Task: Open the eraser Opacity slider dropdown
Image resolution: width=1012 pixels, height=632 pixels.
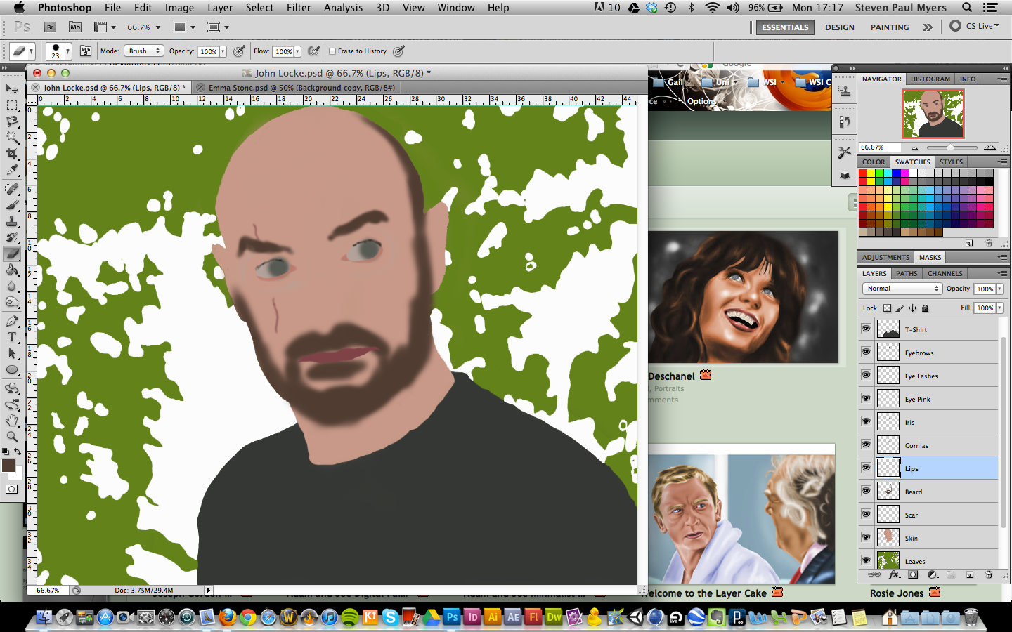Action: (x=223, y=51)
